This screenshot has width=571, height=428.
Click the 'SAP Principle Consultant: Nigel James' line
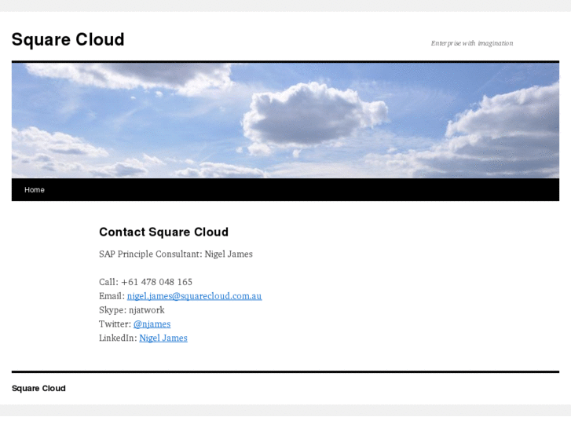click(x=176, y=254)
